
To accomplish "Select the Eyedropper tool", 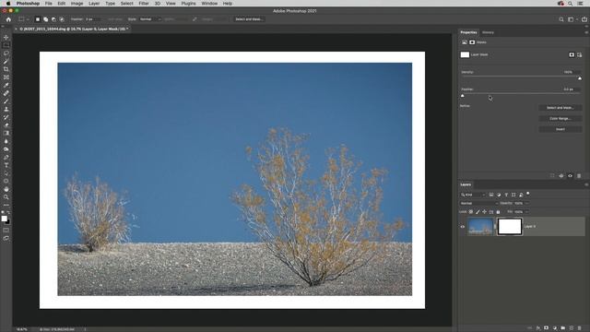I will 6,85.
